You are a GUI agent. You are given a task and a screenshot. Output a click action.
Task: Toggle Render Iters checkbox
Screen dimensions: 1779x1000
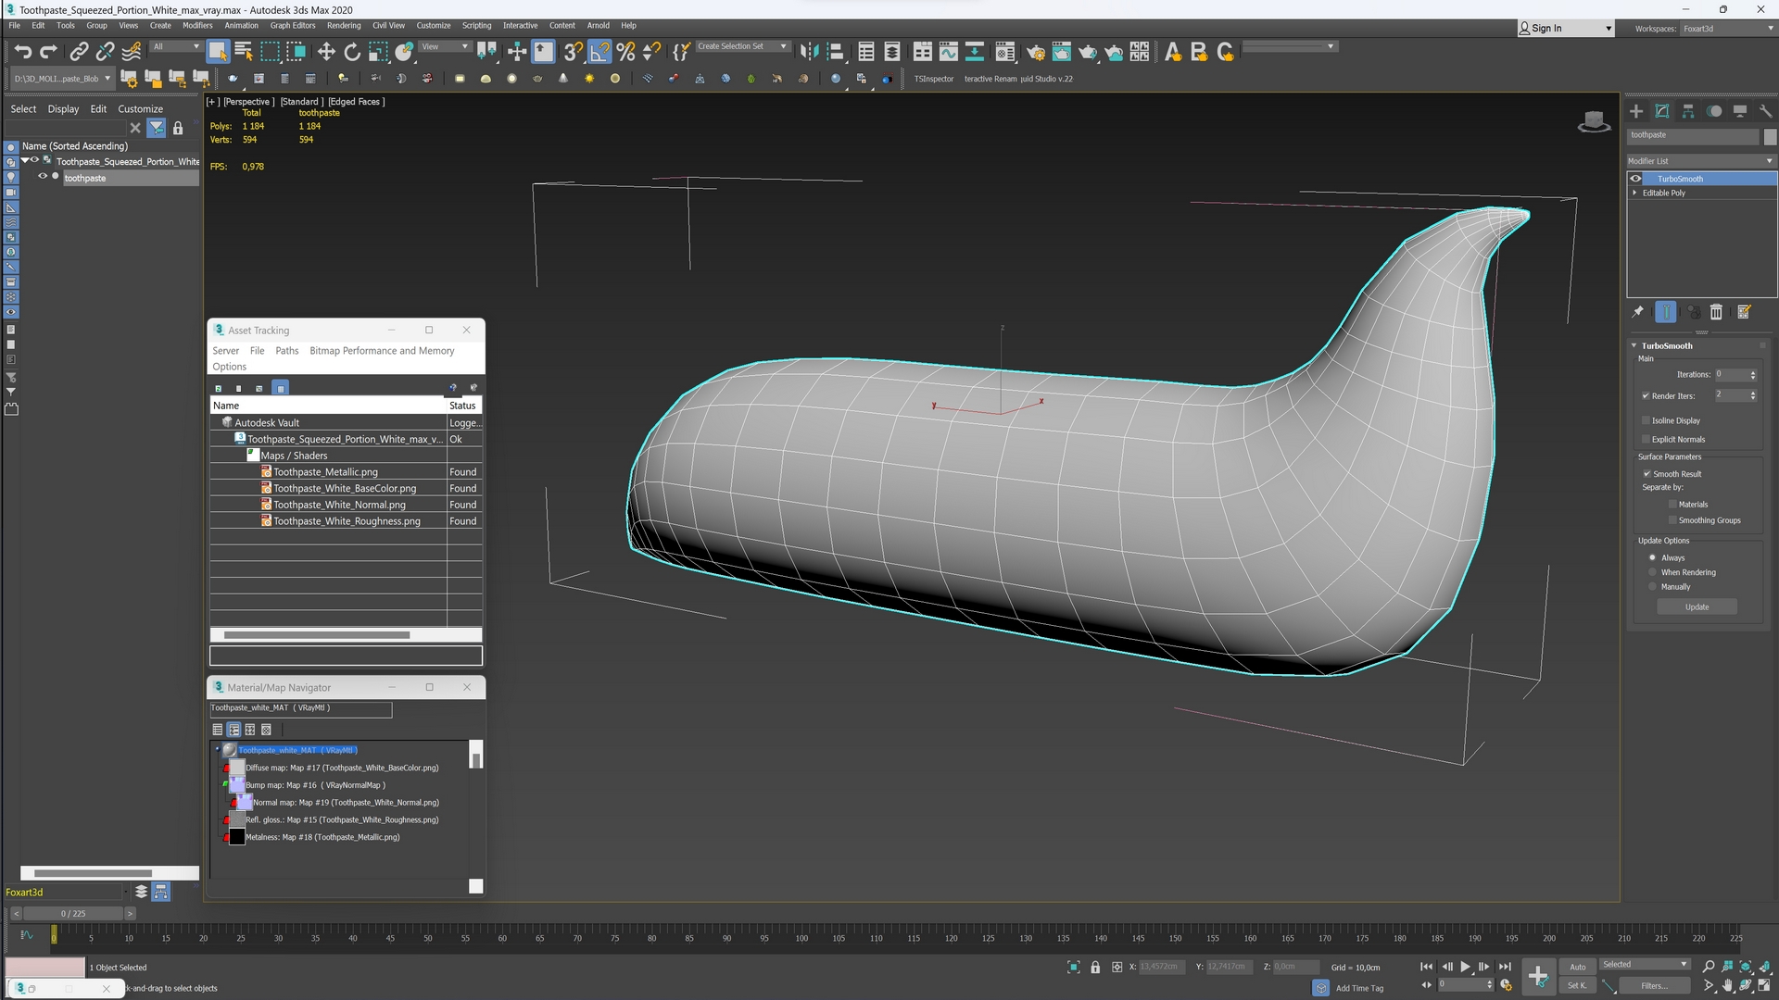pos(1646,396)
